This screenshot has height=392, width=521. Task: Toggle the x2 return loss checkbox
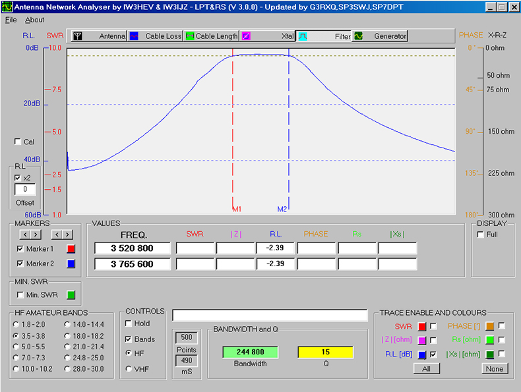click(x=18, y=178)
